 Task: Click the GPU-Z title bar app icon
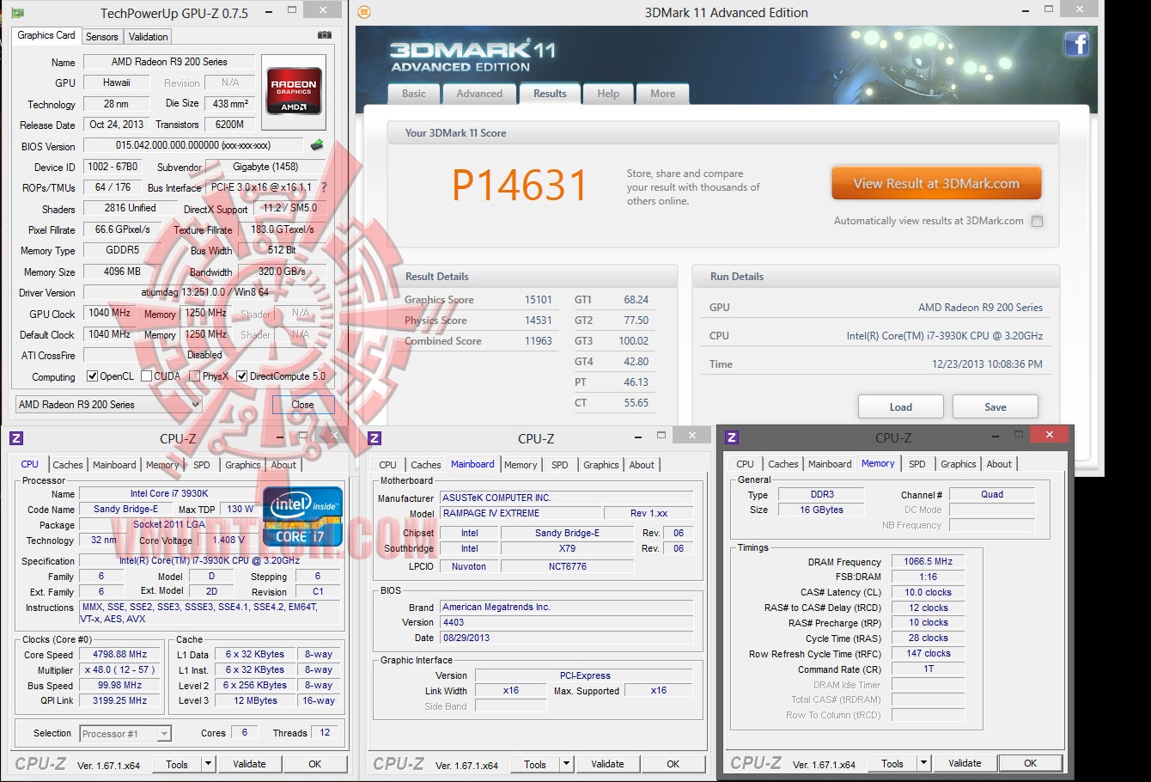point(18,12)
